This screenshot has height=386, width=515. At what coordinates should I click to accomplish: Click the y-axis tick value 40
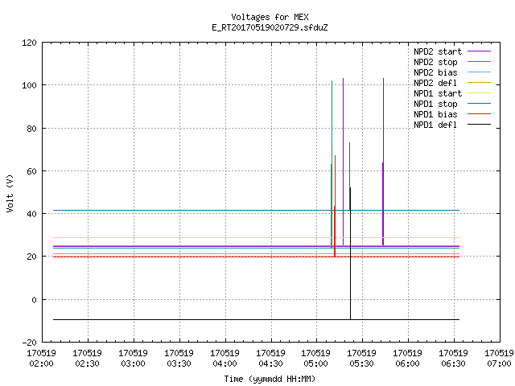31,214
